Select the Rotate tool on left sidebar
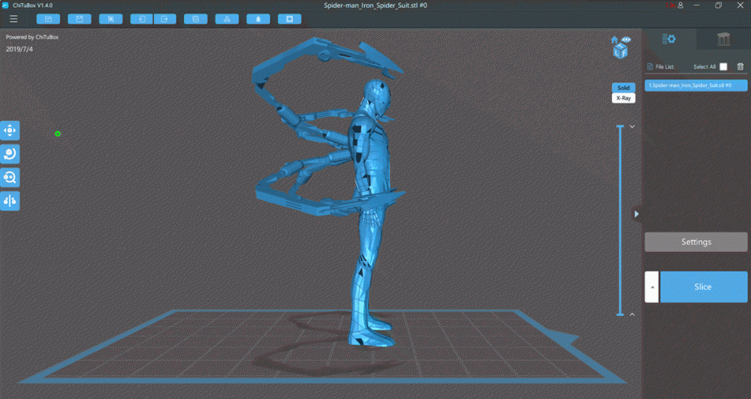751x399 pixels. point(10,154)
